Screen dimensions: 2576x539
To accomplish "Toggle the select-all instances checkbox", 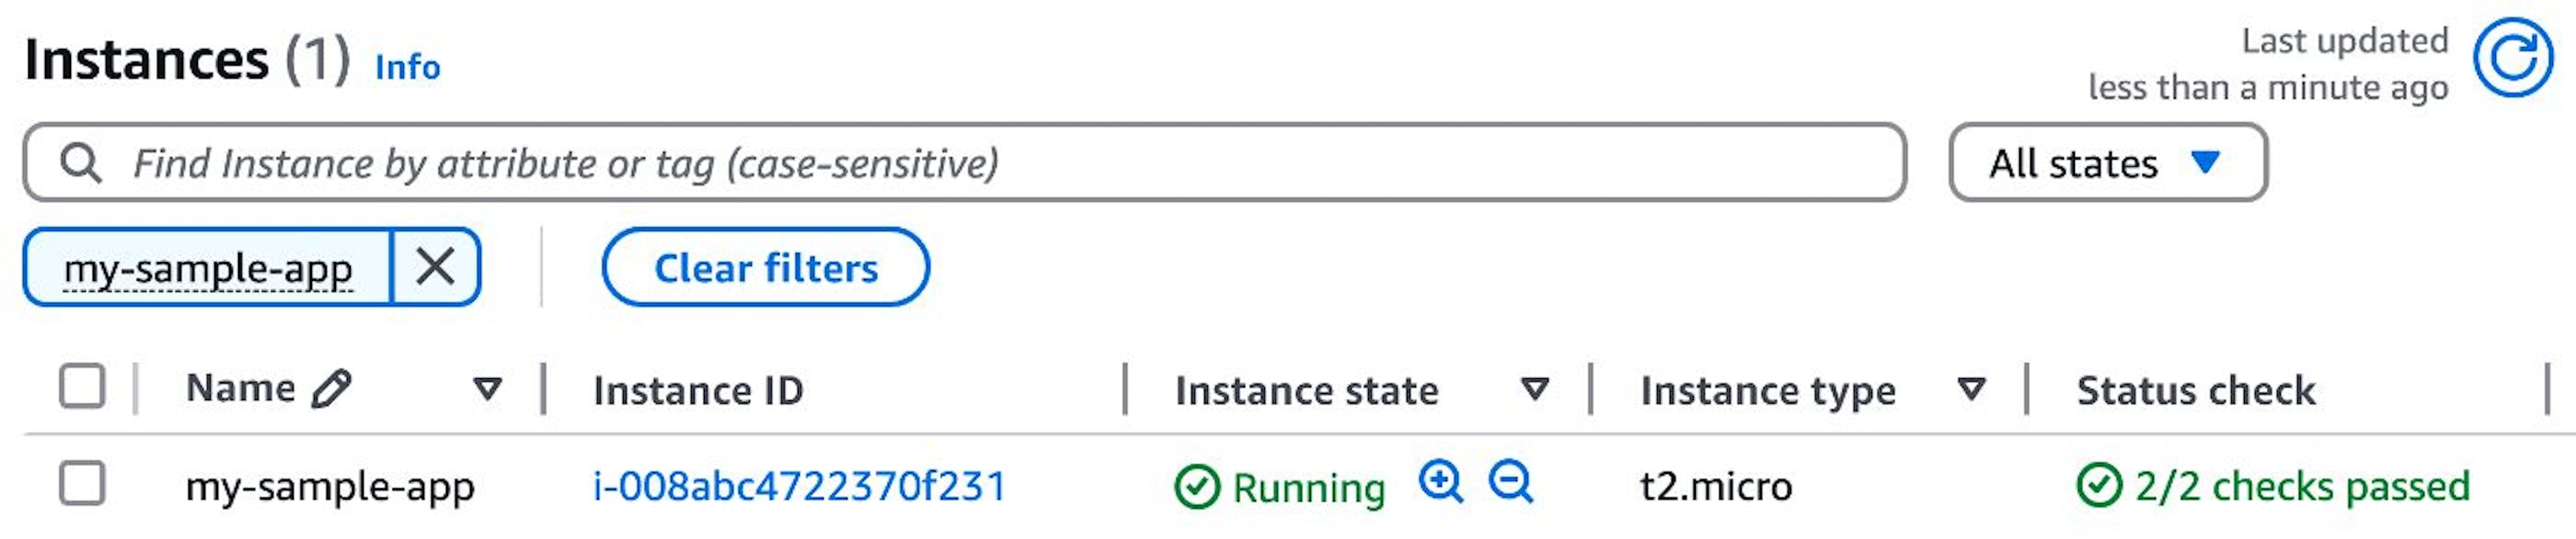I will click(x=82, y=386).
